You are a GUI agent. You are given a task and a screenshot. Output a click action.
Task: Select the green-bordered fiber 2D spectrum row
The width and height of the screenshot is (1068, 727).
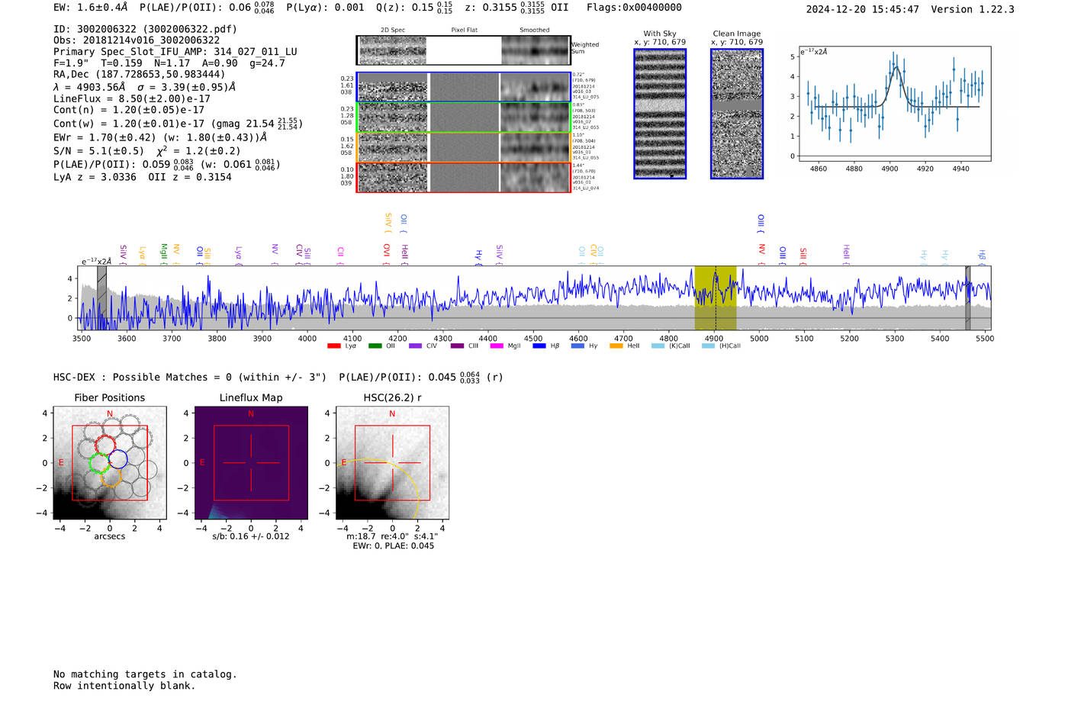coord(464,117)
